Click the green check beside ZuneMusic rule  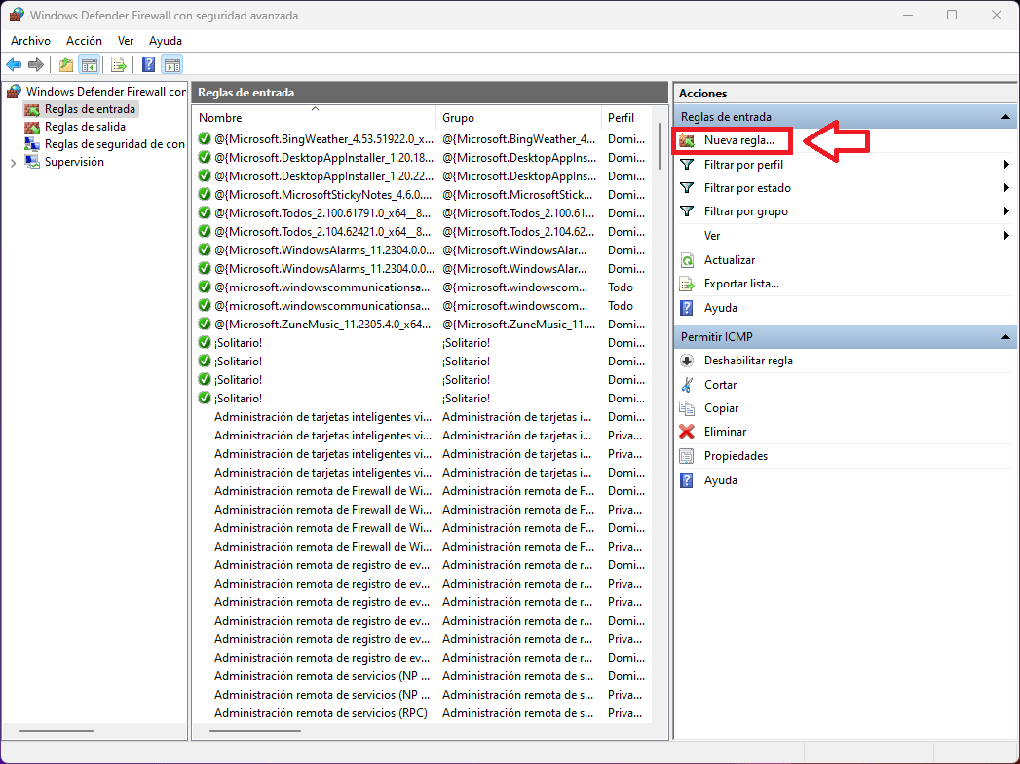coord(205,325)
